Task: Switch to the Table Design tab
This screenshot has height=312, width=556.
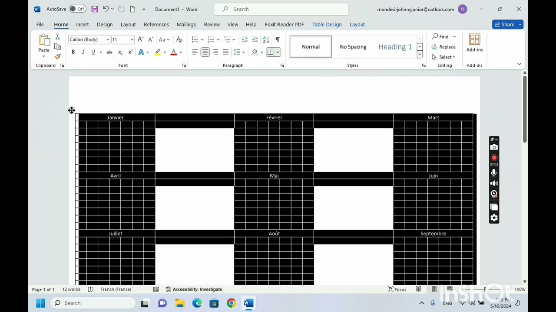Action: point(327,24)
